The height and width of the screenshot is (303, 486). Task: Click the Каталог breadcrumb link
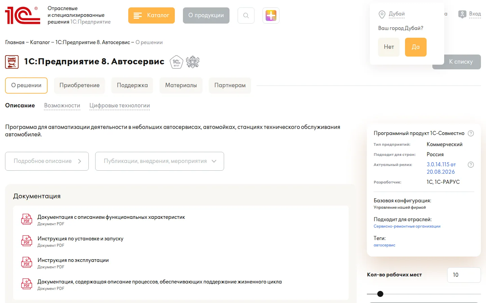point(40,42)
